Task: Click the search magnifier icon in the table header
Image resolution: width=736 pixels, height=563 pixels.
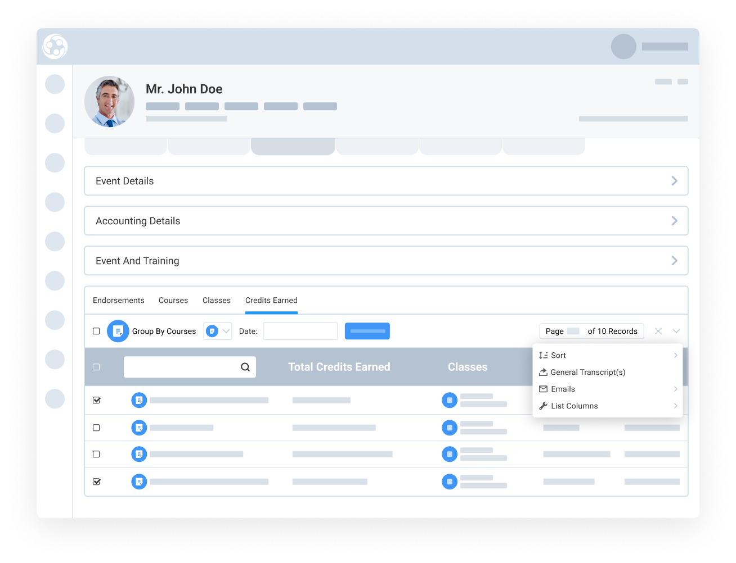Action: tap(245, 367)
